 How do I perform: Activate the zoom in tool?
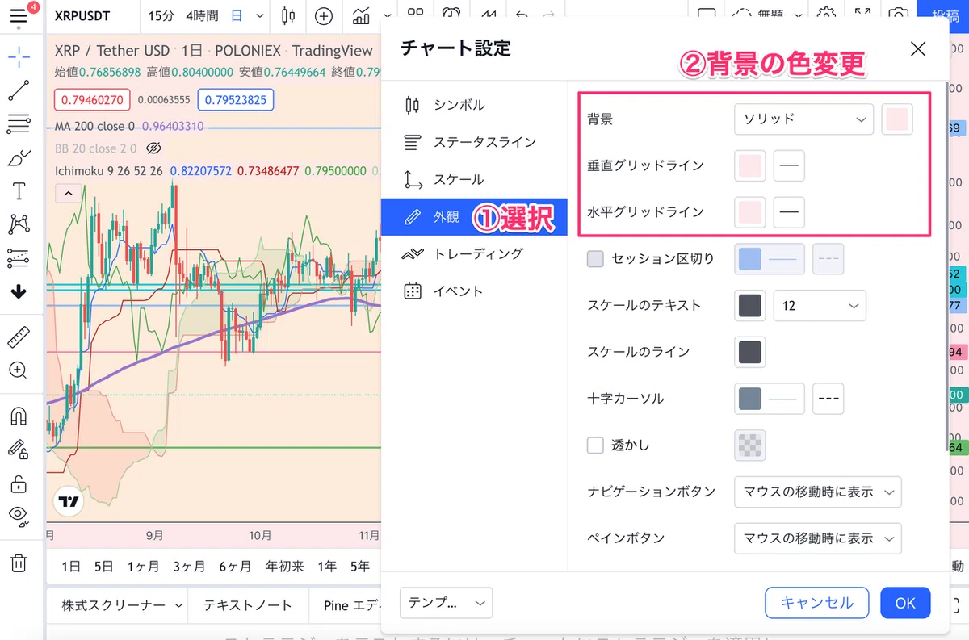pyautogui.click(x=19, y=370)
